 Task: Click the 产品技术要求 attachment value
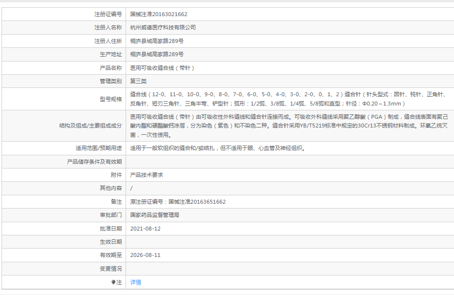pyautogui.click(x=147, y=175)
